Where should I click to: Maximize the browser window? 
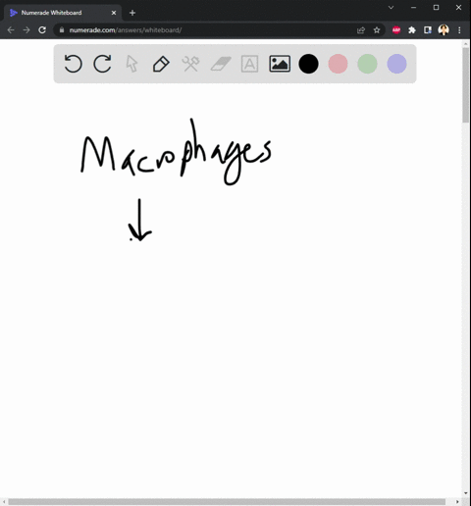[x=436, y=7]
